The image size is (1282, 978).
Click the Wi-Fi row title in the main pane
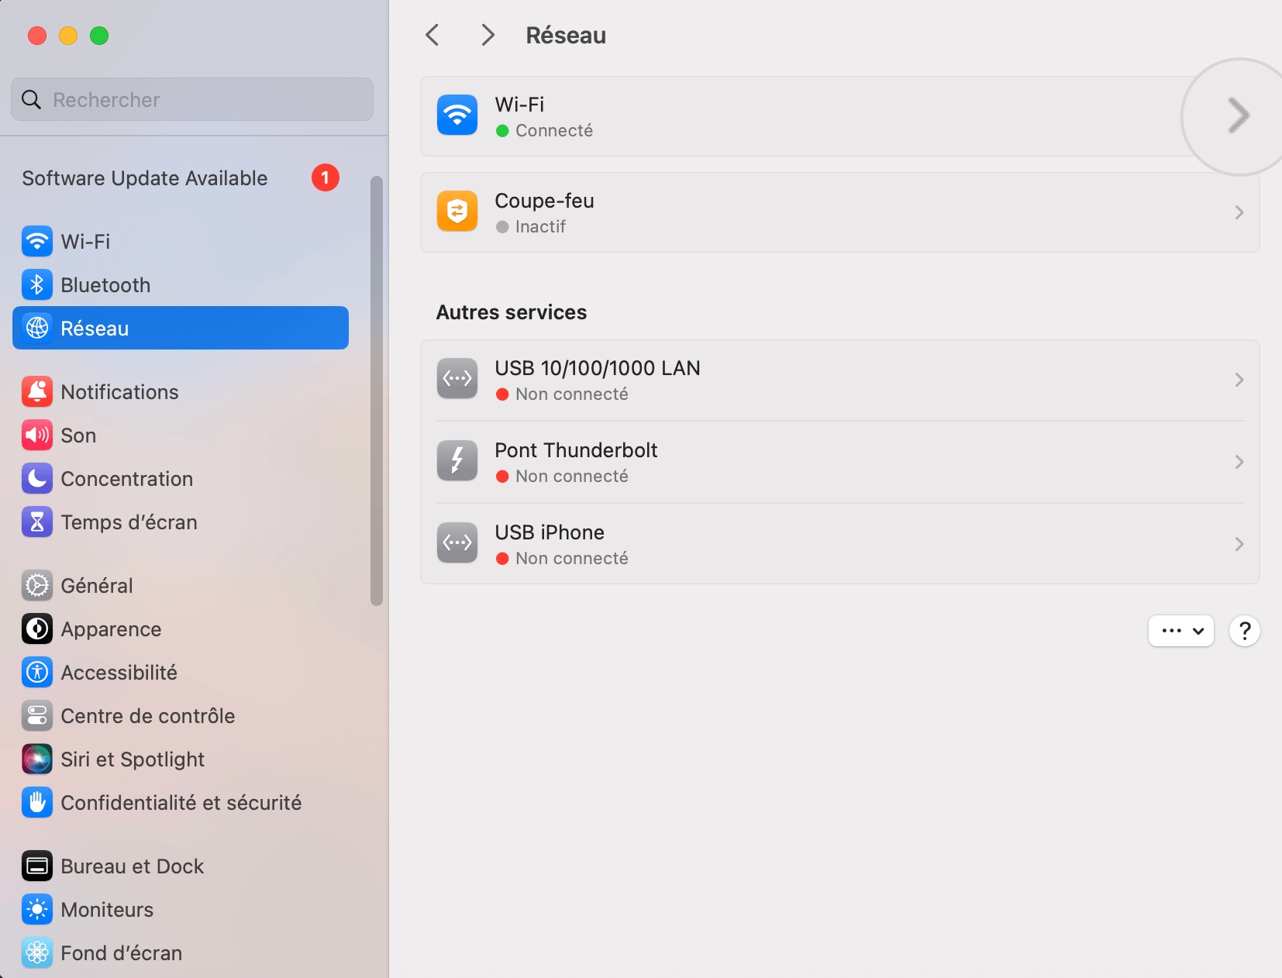click(519, 105)
